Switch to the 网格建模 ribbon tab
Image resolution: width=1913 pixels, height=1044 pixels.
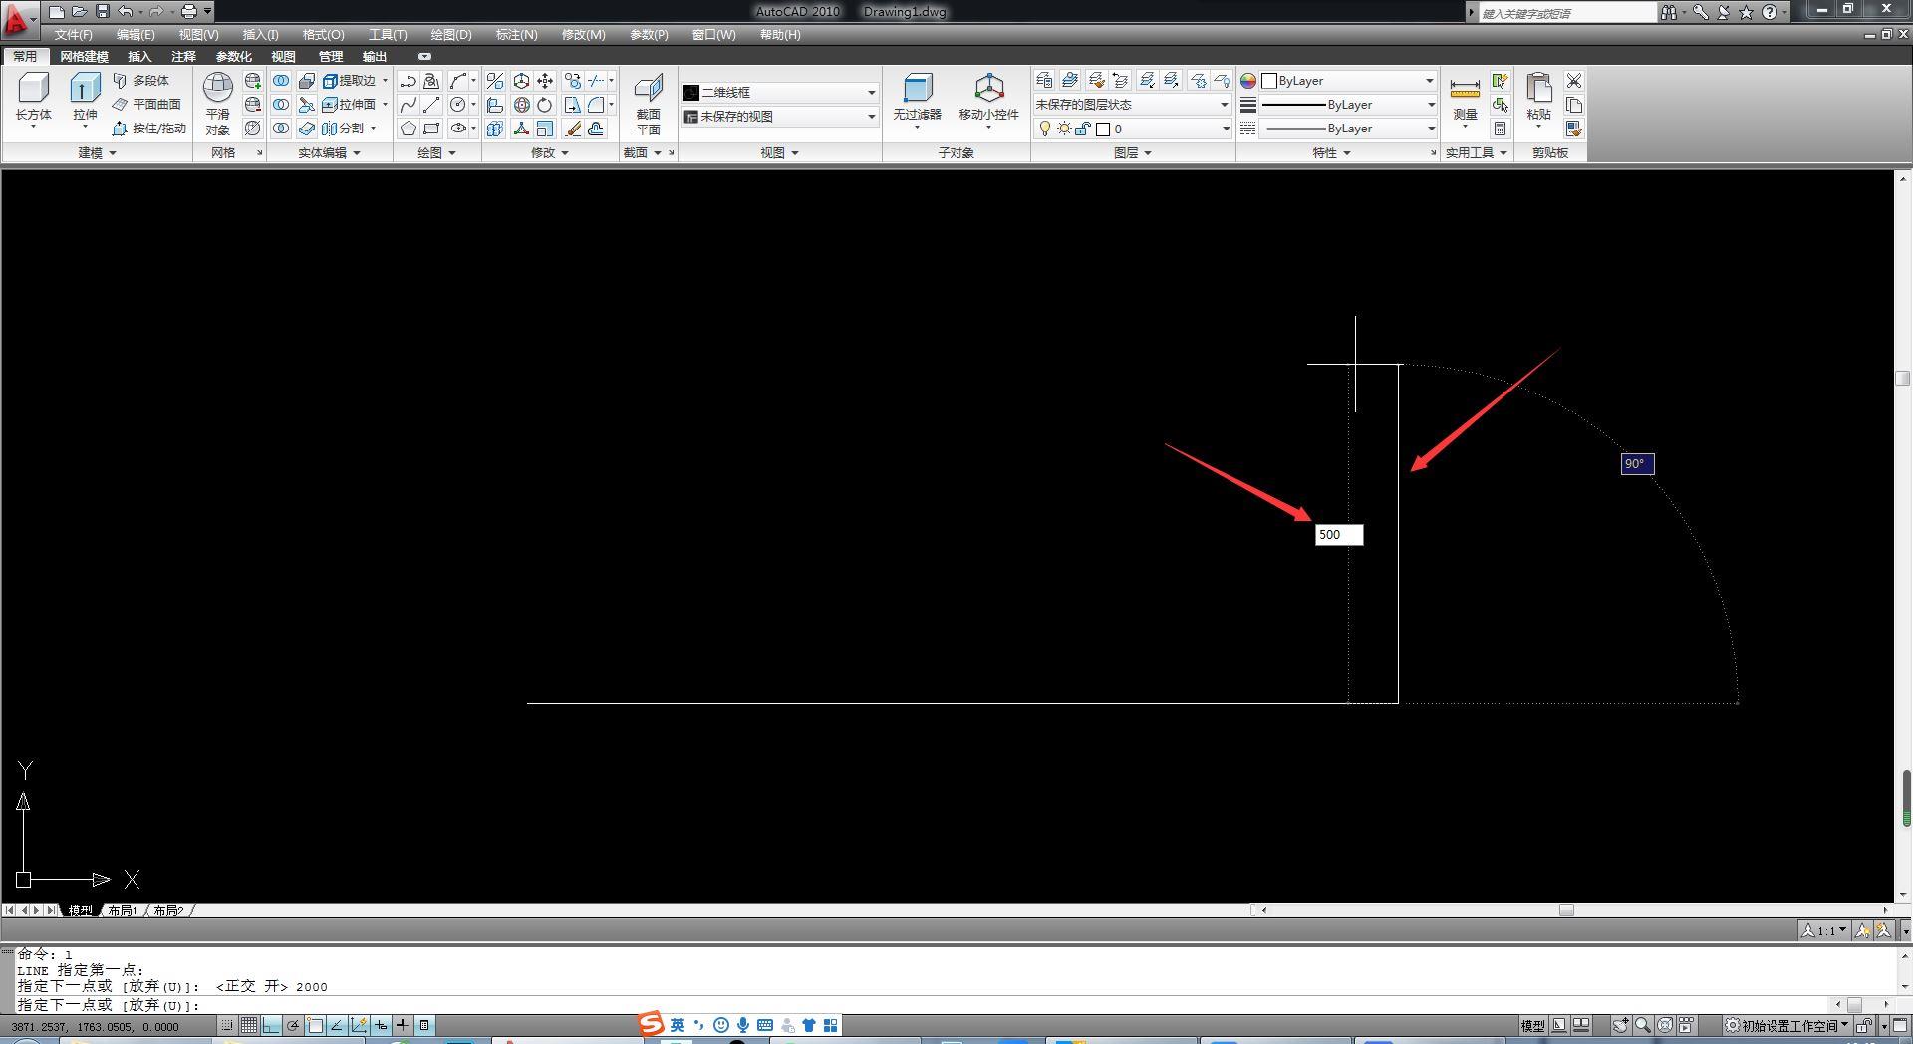(x=84, y=56)
